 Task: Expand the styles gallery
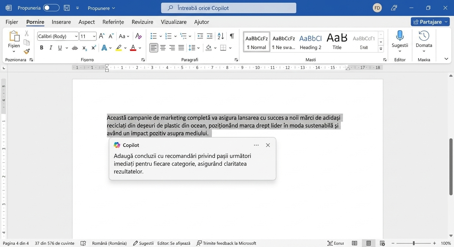click(381, 49)
